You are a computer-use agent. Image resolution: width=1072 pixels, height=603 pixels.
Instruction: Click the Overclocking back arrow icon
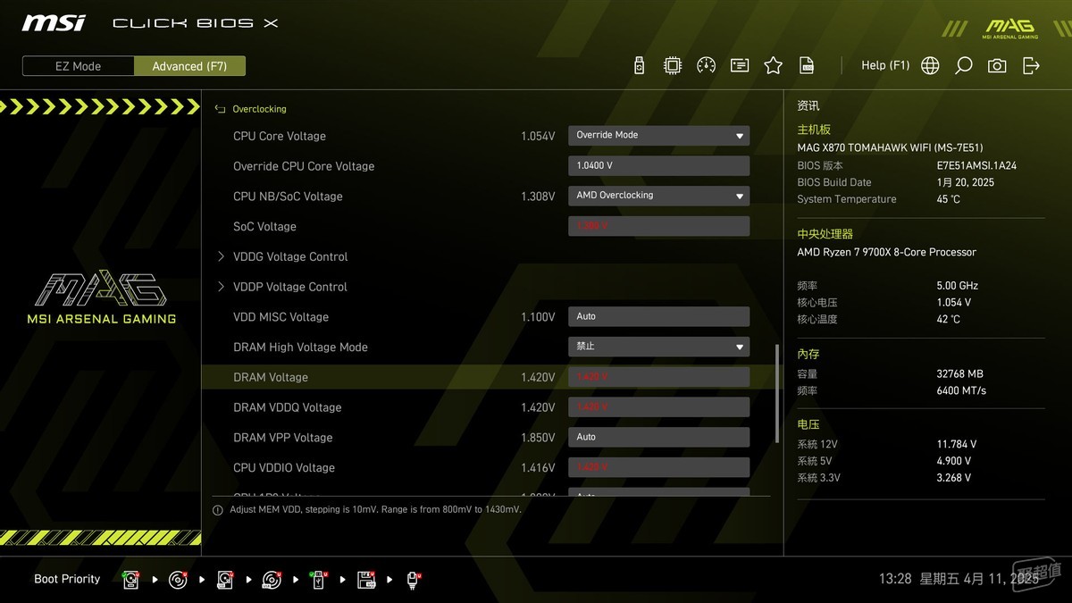coord(220,109)
